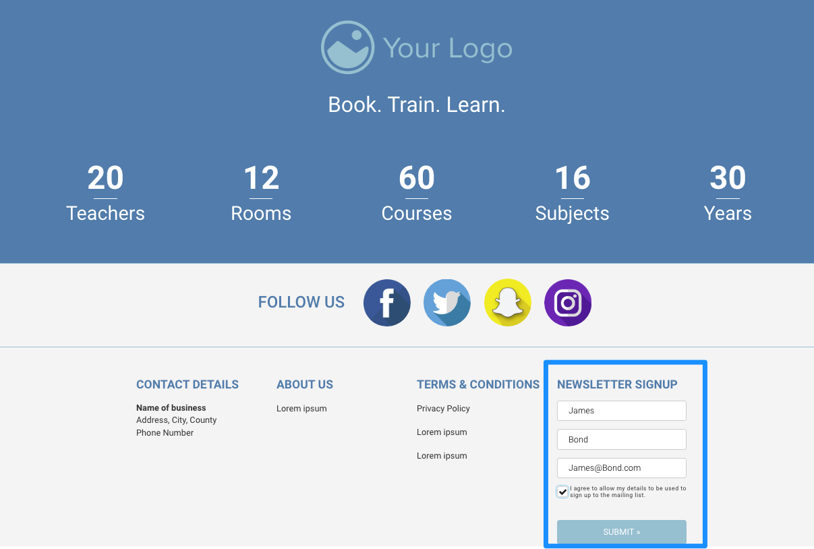
Task: Click the 20 Teachers statistic
Action: click(105, 194)
